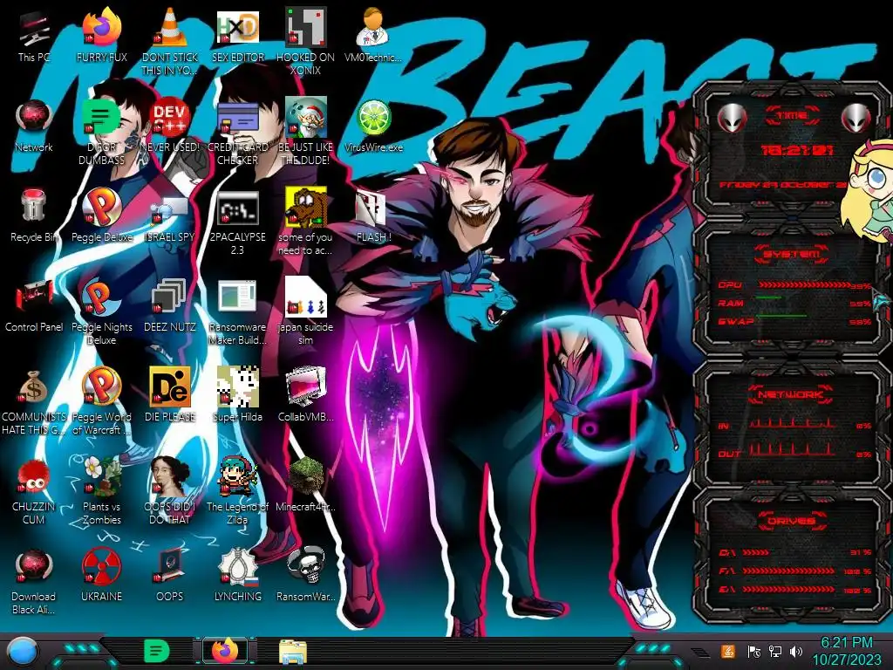
Task: Launch the DEV C++ shortcut
Action: (x=170, y=126)
